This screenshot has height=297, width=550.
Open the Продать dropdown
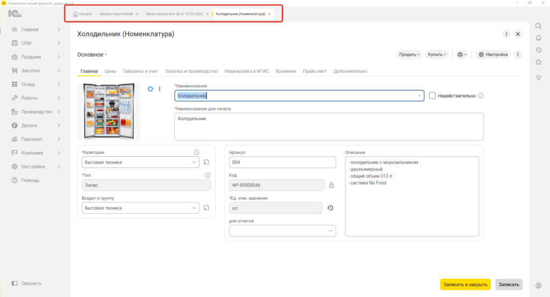pyautogui.click(x=409, y=54)
